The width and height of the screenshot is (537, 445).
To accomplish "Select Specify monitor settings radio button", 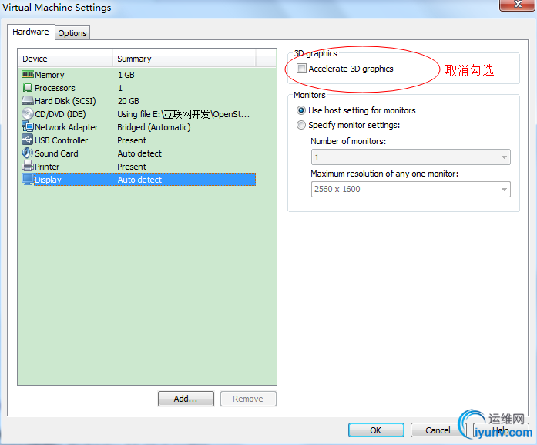I will coord(300,125).
